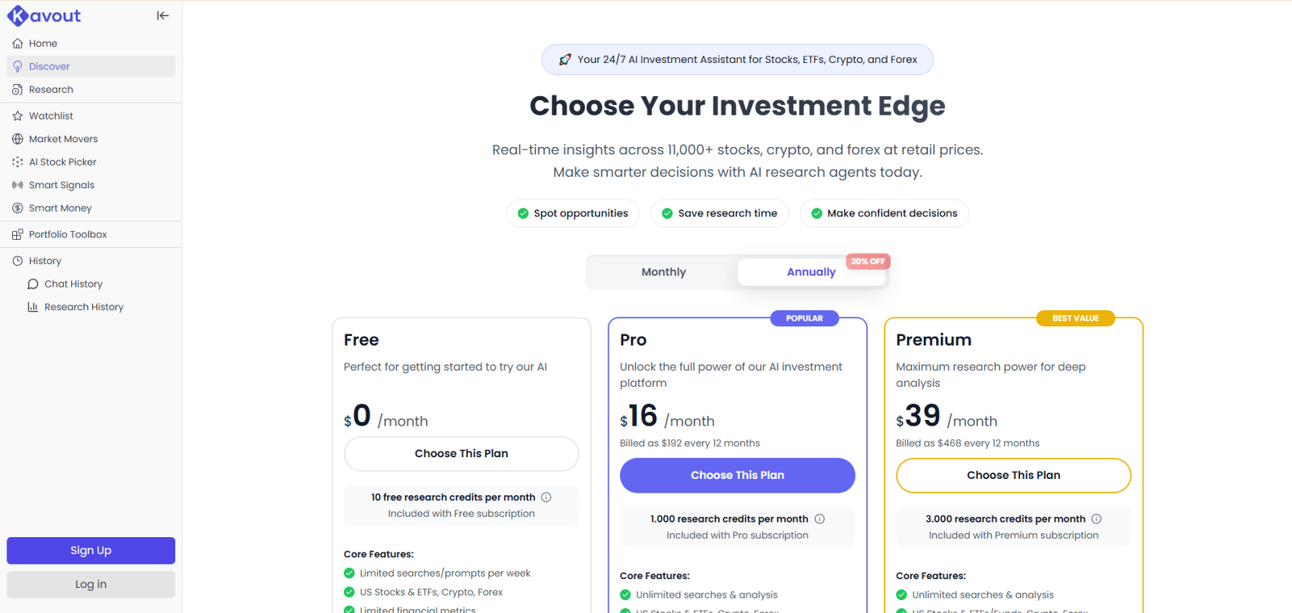Open info tooltip for Pro research credits
The width and height of the screenshot is (1292, 613).
pos(819,519)
